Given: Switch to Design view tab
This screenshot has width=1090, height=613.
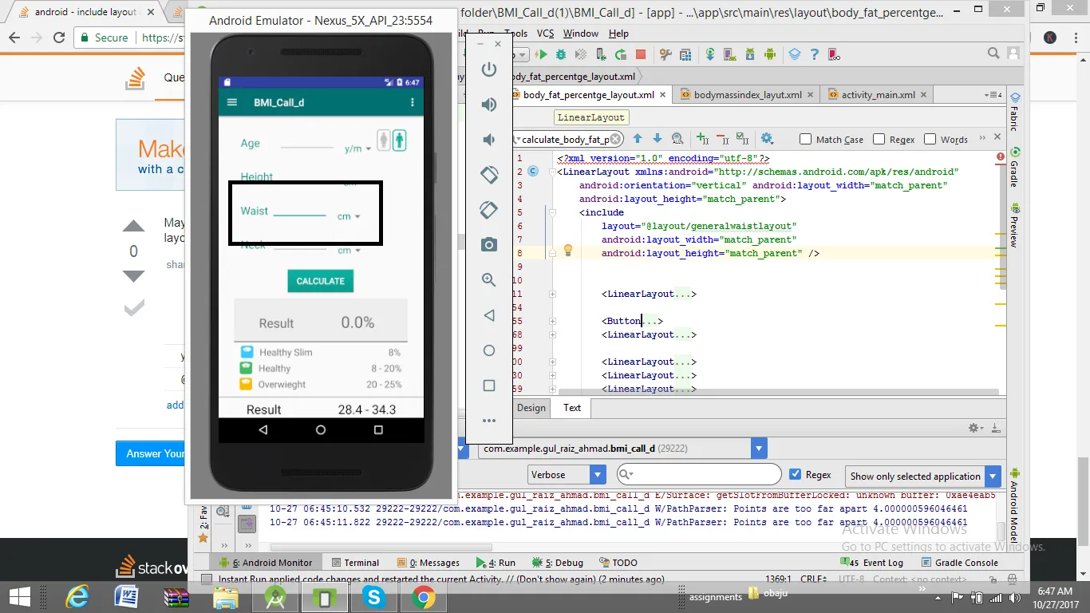Looking at the screenshot, I should tap(531, 407).
